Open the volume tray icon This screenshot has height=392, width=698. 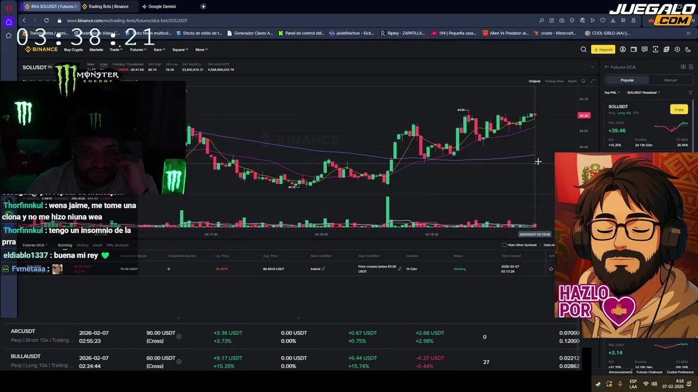654,384
